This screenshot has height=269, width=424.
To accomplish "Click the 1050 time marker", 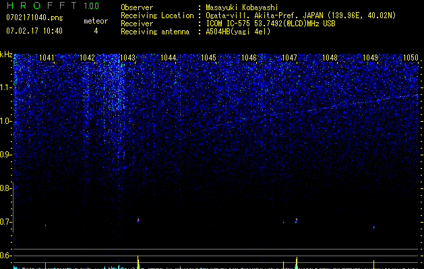I will click(x=411, y=58).
